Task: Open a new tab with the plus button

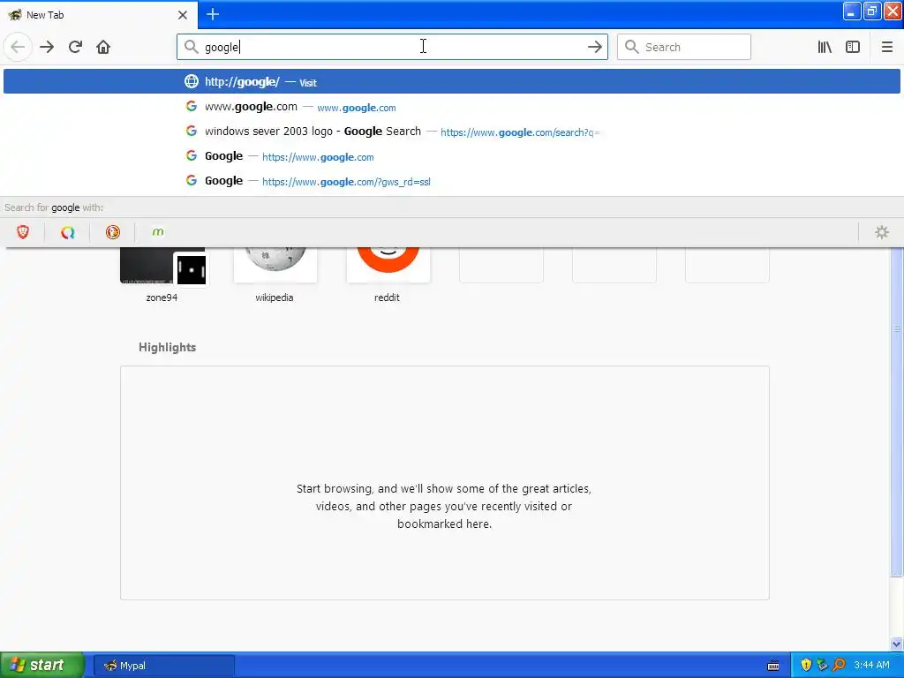Action: click(212, 14)
